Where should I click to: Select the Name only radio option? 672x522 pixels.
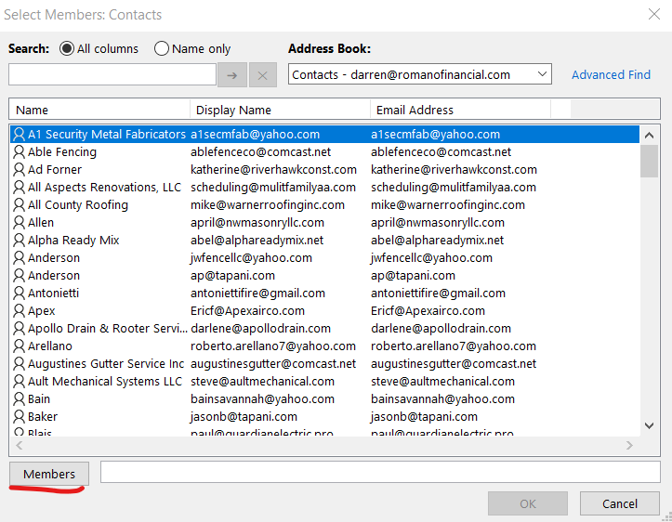162,49
